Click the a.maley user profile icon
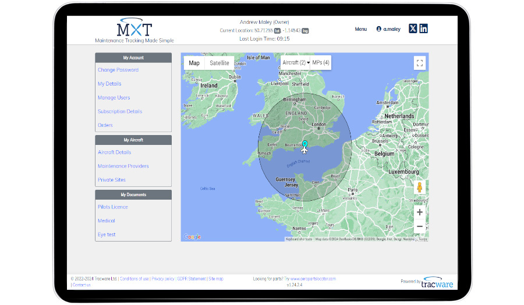Screen dimensions: 524x305 pyautogui.click(x=378, y=29)
